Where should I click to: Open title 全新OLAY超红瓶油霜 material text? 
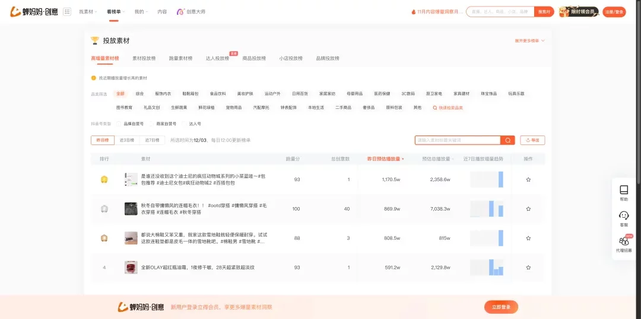pyautogui.click(x=198, y=268)
